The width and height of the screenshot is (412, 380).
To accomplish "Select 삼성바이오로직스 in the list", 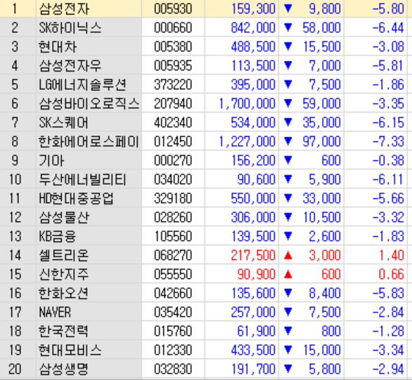I will coord(89,103).
